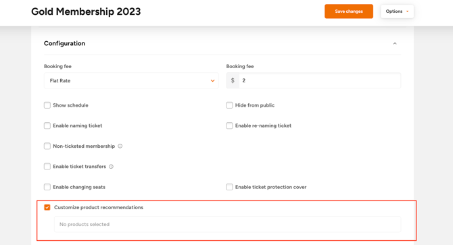
Task: Click the dollar sign currency prefix
Action: [x=233, y=81]
